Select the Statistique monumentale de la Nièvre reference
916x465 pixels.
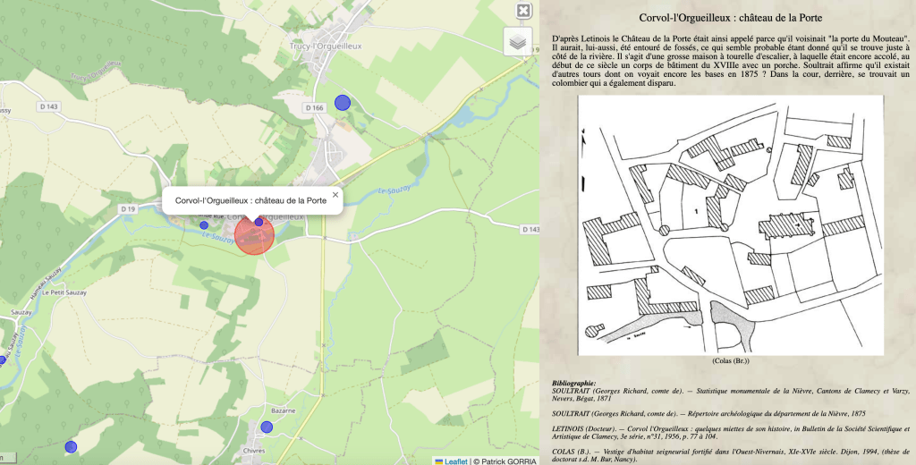(x=730, y=396)
